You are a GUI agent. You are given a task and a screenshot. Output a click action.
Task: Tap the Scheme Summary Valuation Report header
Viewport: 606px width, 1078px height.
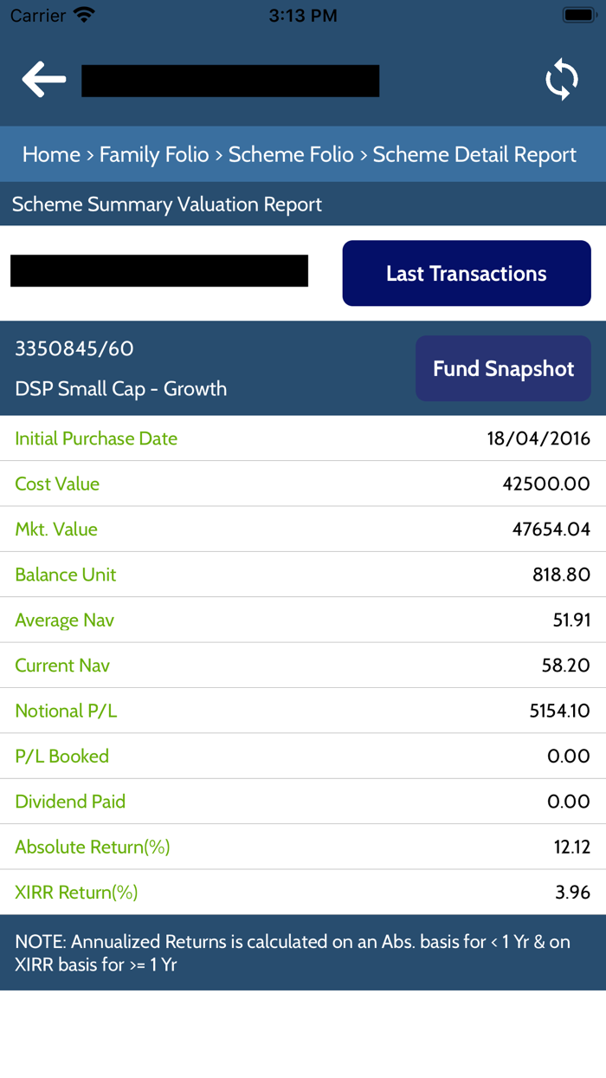point(167,205)
